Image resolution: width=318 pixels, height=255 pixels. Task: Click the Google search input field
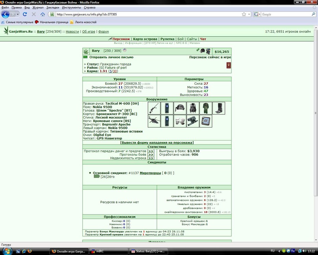coord(286,14)
